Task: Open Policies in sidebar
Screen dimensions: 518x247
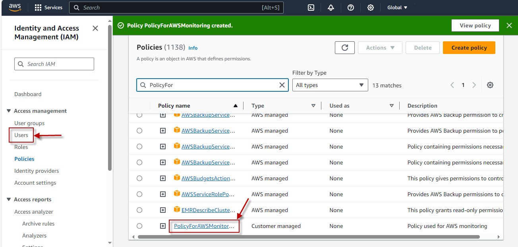Action: point(24,159)
